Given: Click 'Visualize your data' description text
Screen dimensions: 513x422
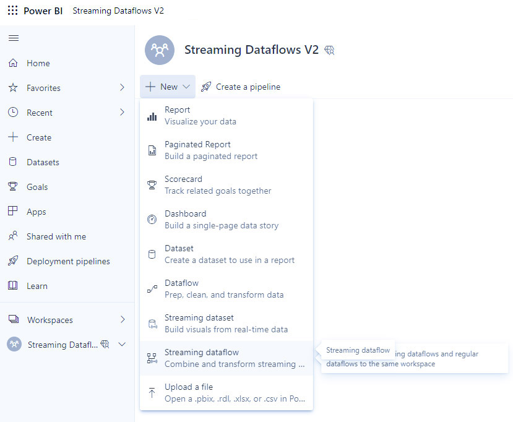Looking at the screenshot, I should 200,122.
